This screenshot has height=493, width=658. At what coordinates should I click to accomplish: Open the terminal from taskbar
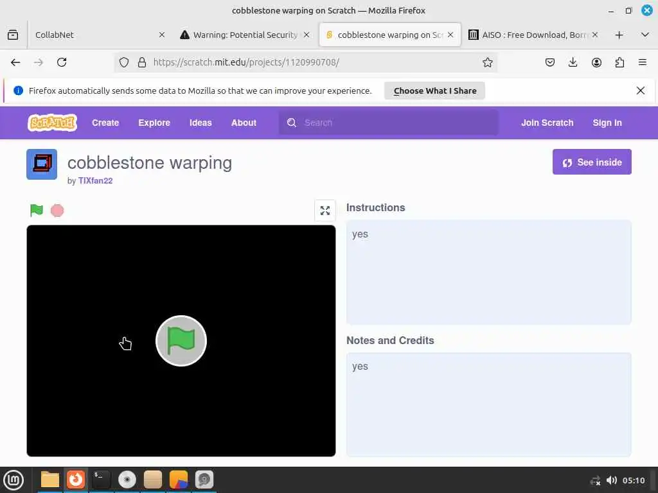pos(102,480)
